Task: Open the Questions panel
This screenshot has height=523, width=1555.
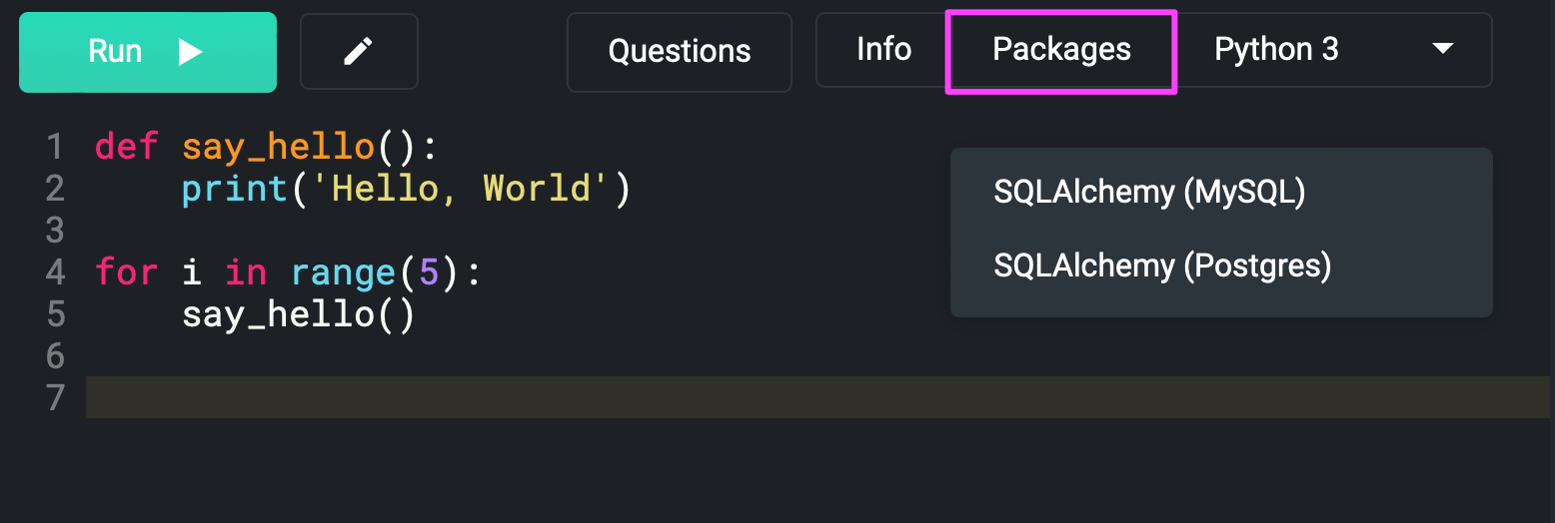Action: coord(680,52)
